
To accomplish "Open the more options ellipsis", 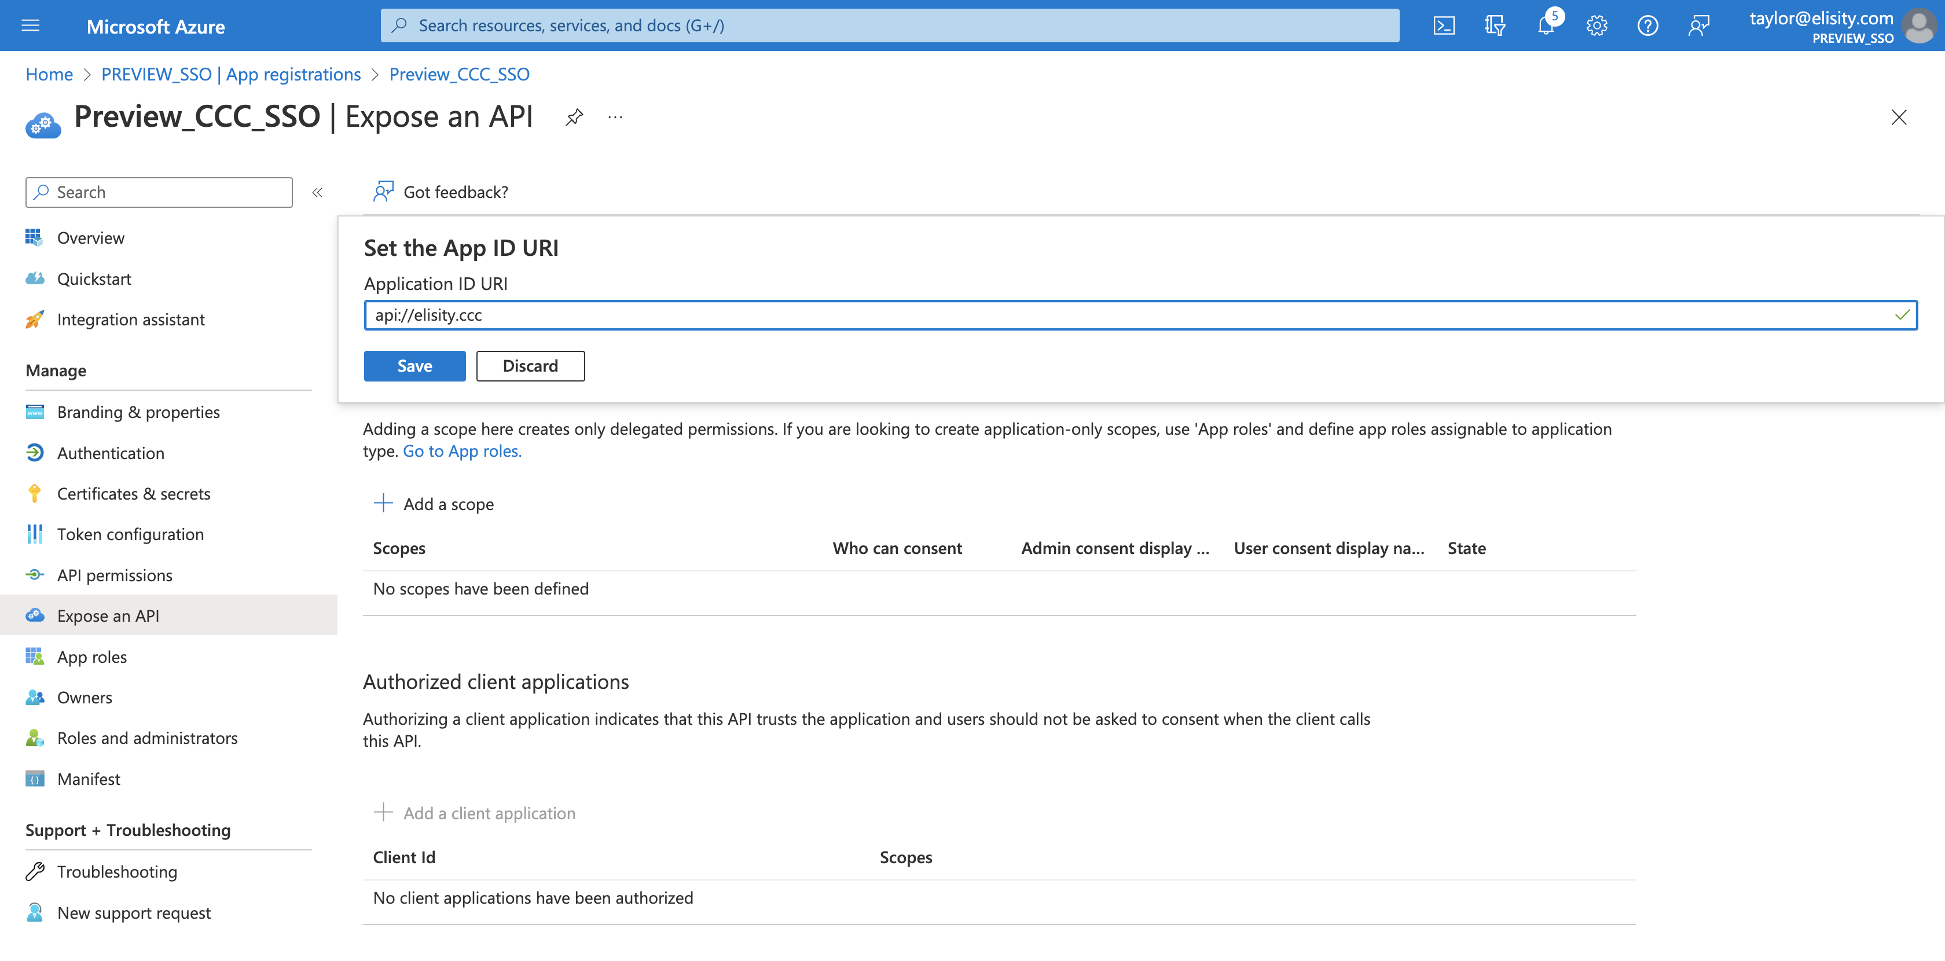I will pos(615,117).
